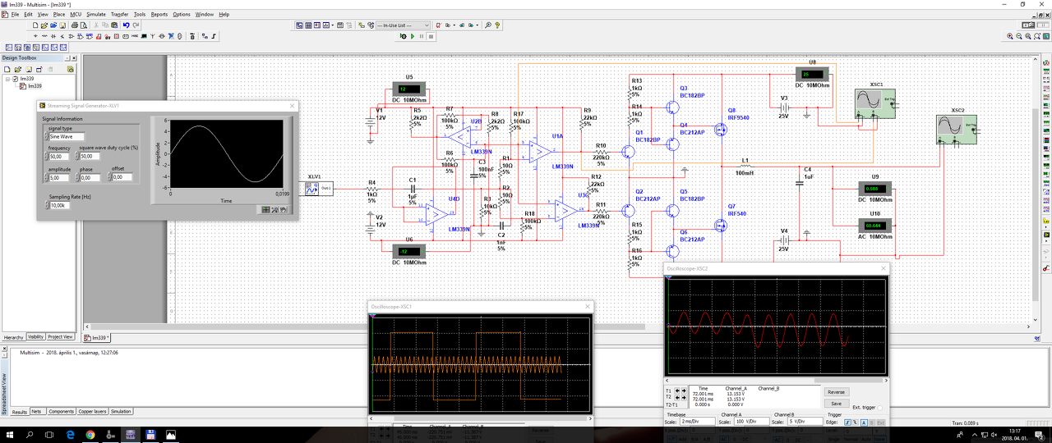Click the oscilloscope Save button
1052x443 pixels.
click(836, 403)
